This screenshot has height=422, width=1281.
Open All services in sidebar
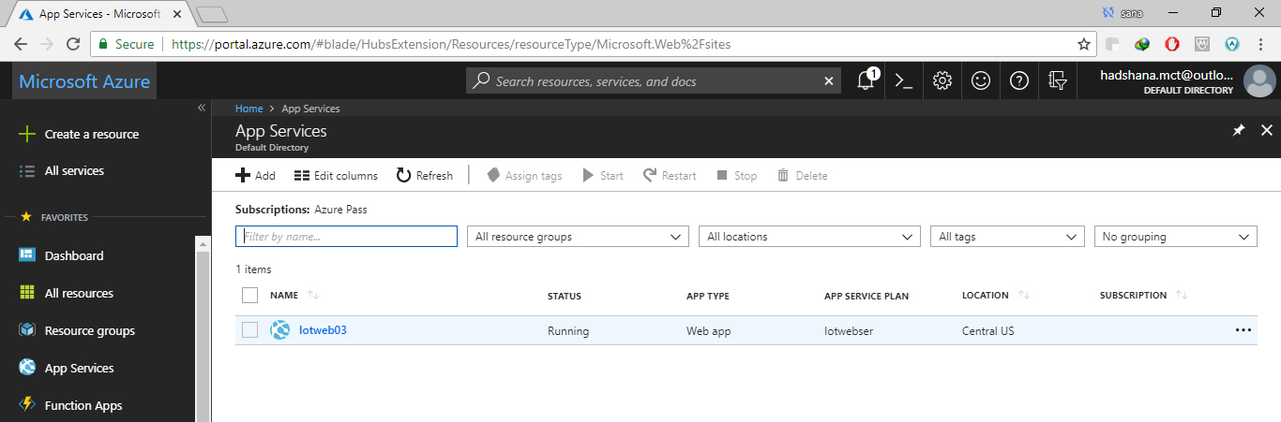[x=62, y=170]
